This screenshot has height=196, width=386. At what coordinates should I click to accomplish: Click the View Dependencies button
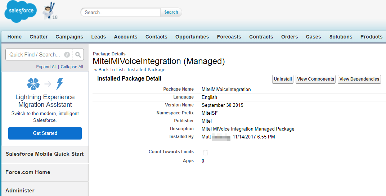pos(359,79)
